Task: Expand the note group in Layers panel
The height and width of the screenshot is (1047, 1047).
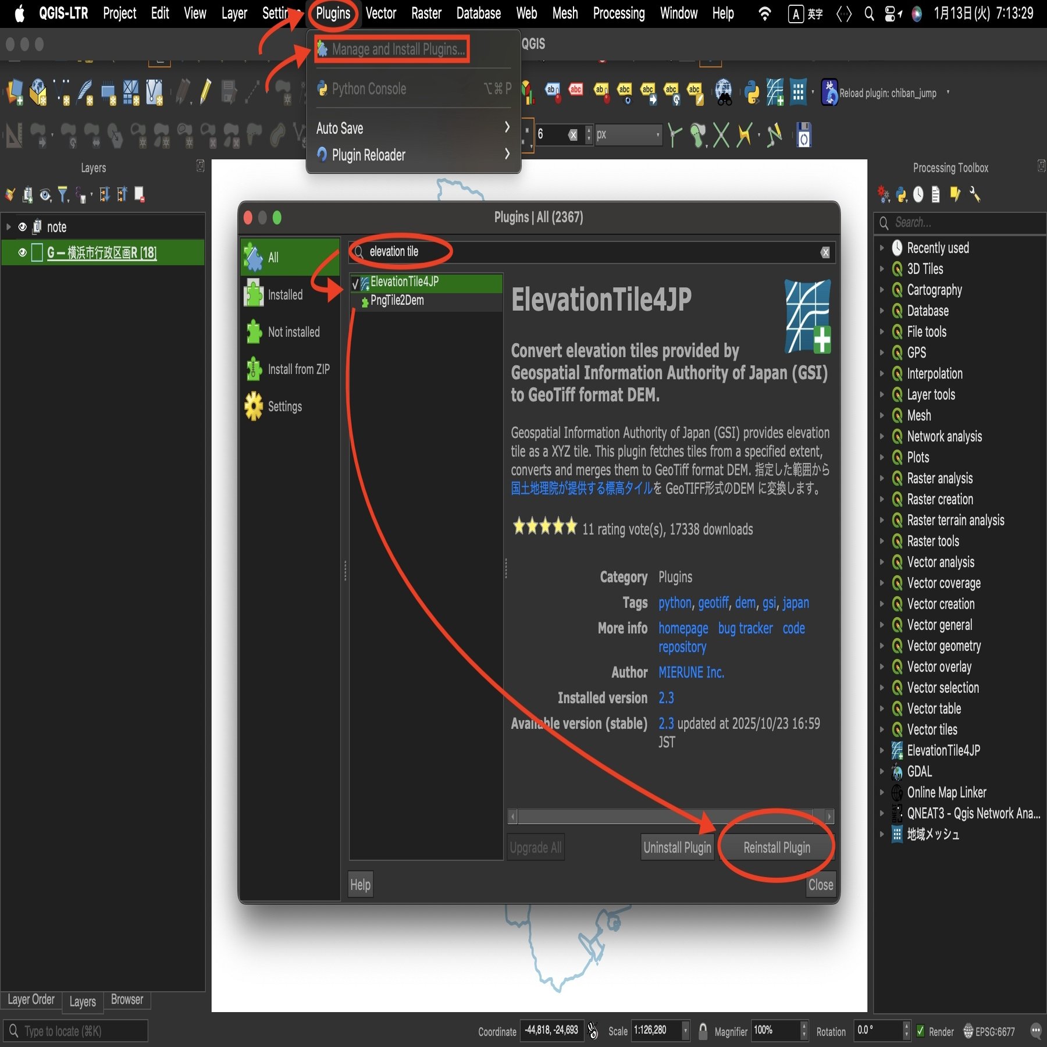Action: click(8, 227)
